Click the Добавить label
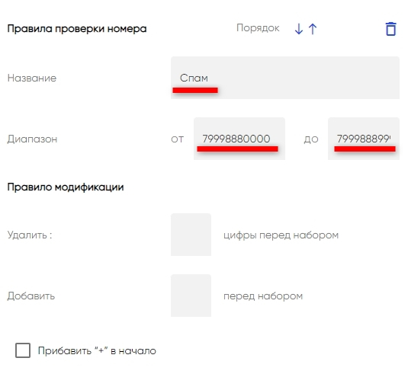 (31, 296)
